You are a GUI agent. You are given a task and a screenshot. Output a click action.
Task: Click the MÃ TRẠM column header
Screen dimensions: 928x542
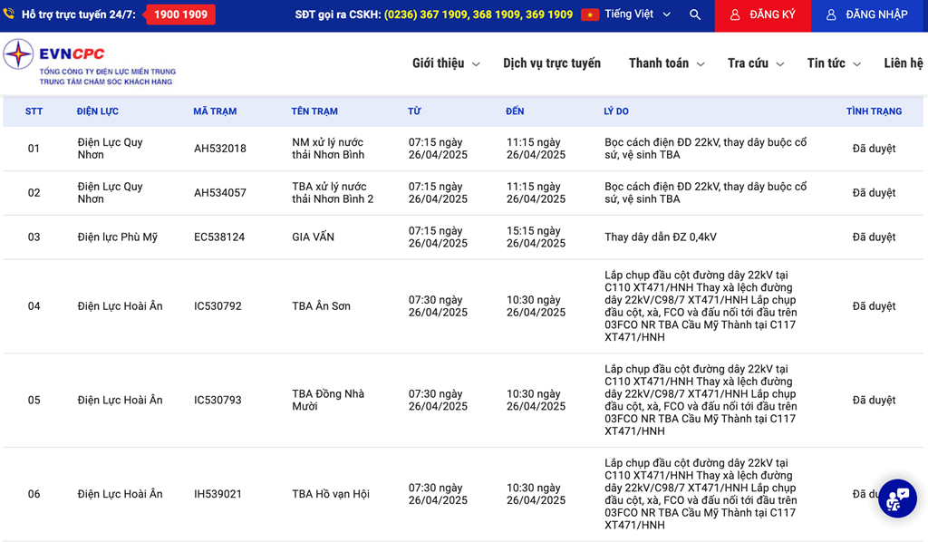tap(215, 111)
